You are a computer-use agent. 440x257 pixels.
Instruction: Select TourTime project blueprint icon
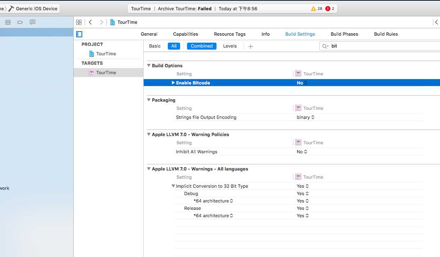(x=92, y=54)
